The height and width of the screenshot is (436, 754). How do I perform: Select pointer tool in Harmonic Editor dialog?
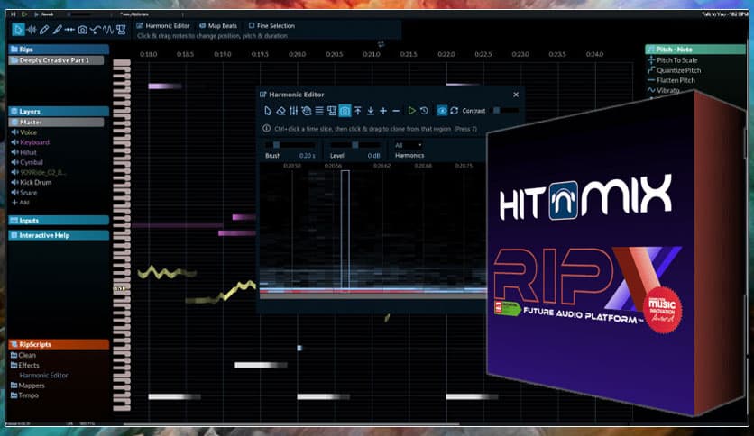pyautogui.click(x=268, y=111)
